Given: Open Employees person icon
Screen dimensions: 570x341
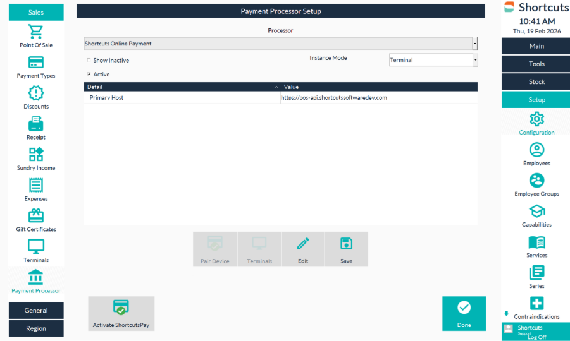Looking at the screenshot, I should tap(536, 150).
